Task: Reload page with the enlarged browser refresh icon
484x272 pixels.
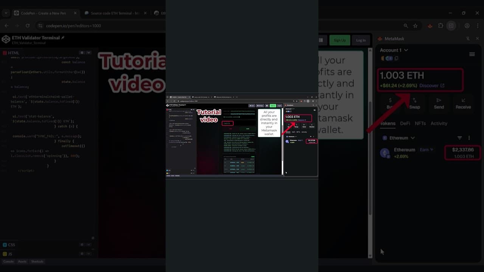Action: coord(28,26)
